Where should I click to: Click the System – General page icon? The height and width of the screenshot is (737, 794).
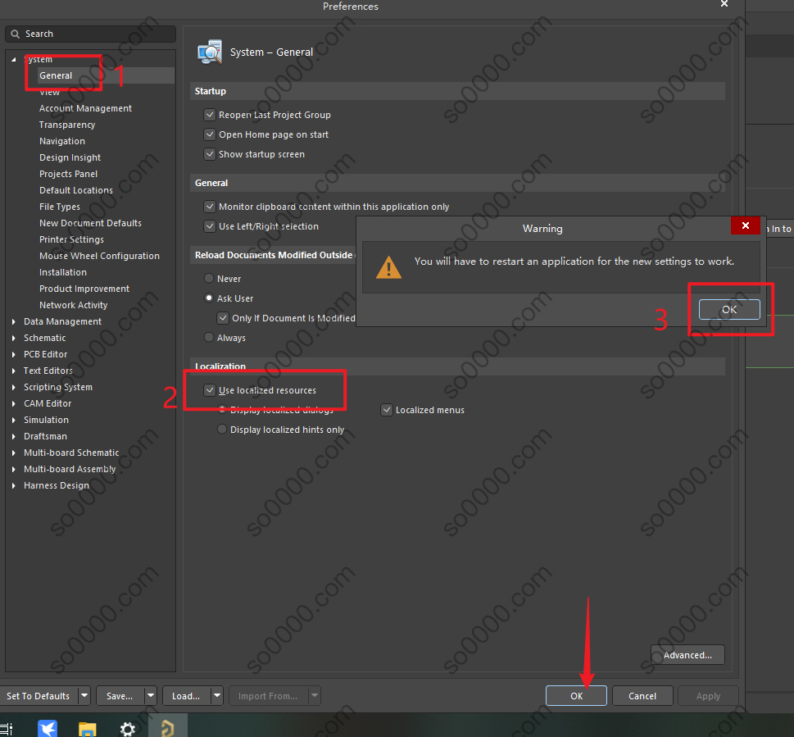pos(210,52)
